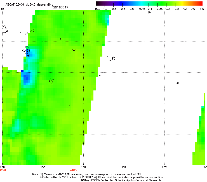The image size is (207, 182).
Task: Click the longitude axis label "153"
Action: click(x=43, y=167)
